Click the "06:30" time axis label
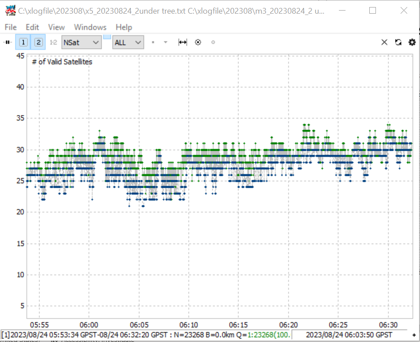Screen dimensions: 420x342 pos(388,325)
